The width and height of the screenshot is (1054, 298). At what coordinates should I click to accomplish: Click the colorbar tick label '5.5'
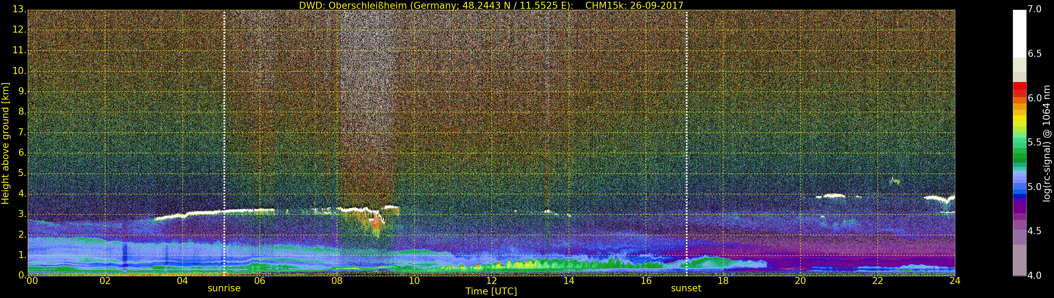1035,142
